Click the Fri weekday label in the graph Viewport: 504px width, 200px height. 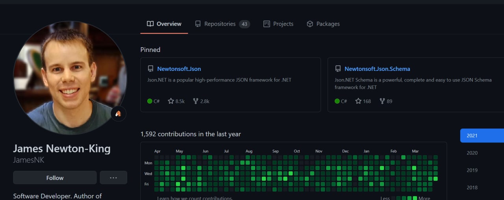point(147,184)
